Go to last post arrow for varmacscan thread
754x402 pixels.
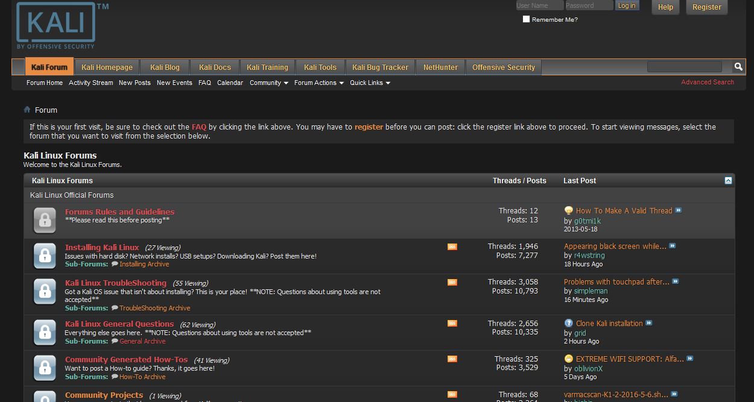674,394
